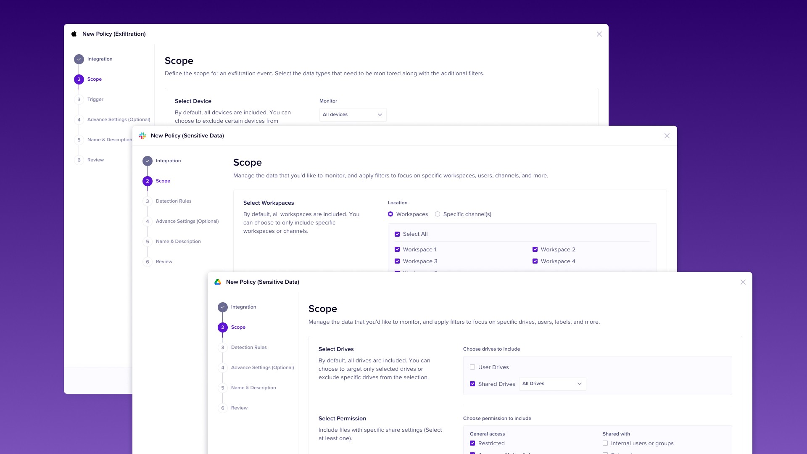Click step 6 circle in Slack window

click(147, 262)
